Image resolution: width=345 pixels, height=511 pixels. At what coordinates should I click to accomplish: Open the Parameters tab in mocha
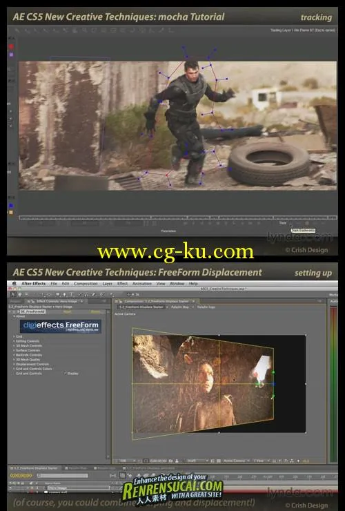(168, 231)
